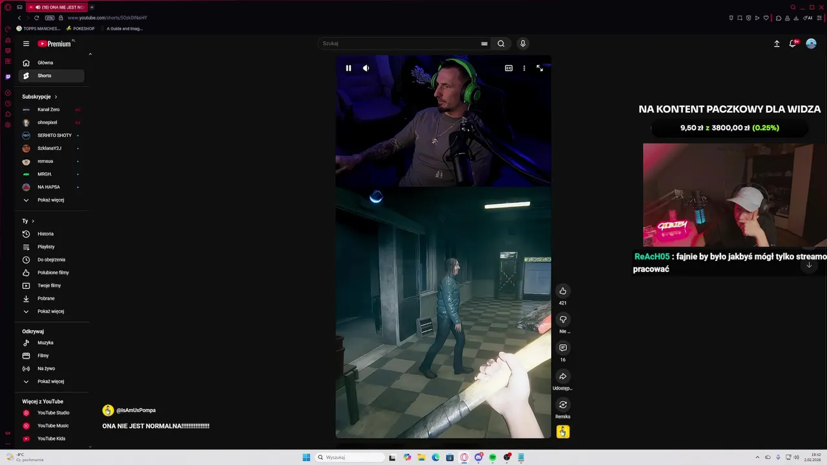The width and height of the screenshot is (827, 465).
Task: Open the Remiks option
Action: click(x=563, y=404)
